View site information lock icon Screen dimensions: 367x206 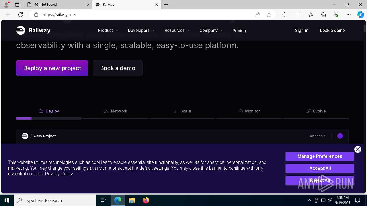36,15
